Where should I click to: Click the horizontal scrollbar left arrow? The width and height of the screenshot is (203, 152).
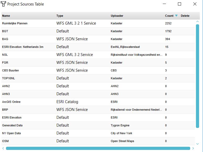(x=3, y=148)
